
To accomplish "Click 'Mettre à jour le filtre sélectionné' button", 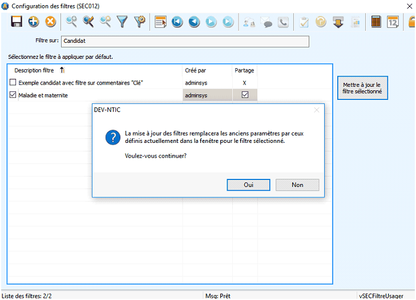I will (x=362, y=88).
